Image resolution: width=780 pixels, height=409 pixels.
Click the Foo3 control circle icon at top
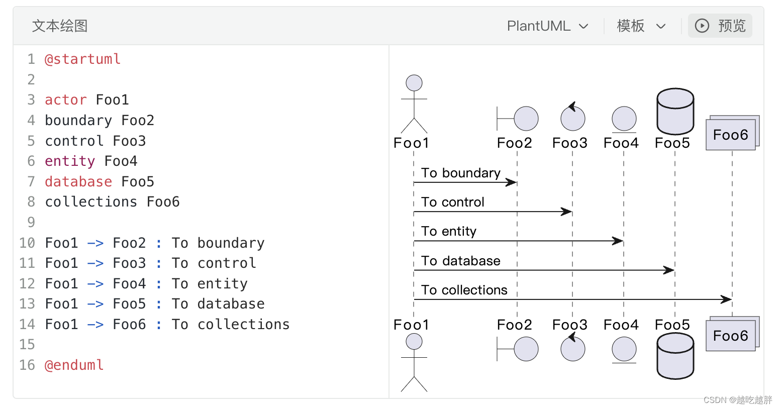pyautogui.click(x=572, y=118)
